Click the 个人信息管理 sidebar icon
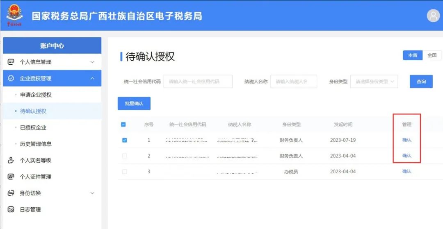 [x=11, y=62]
